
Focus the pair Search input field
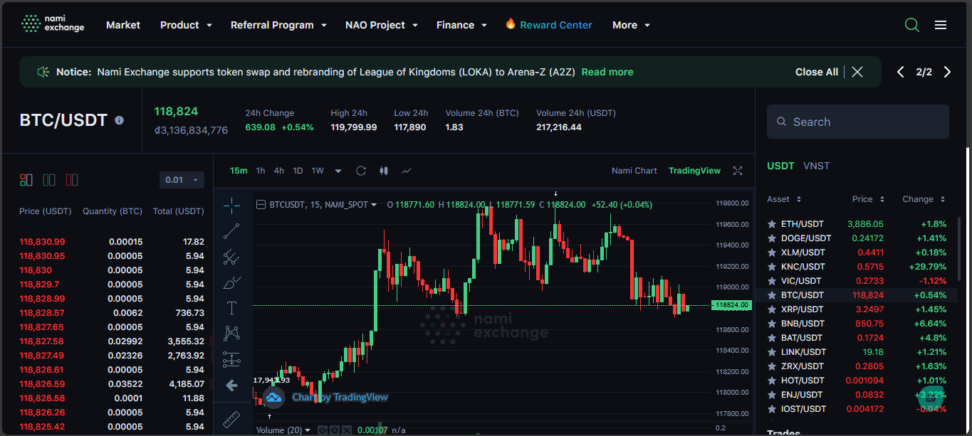[x=858, y=122]
